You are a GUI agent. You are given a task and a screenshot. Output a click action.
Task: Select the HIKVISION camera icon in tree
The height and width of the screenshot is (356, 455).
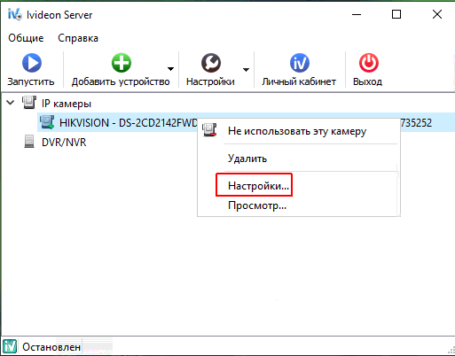[47, 122]
